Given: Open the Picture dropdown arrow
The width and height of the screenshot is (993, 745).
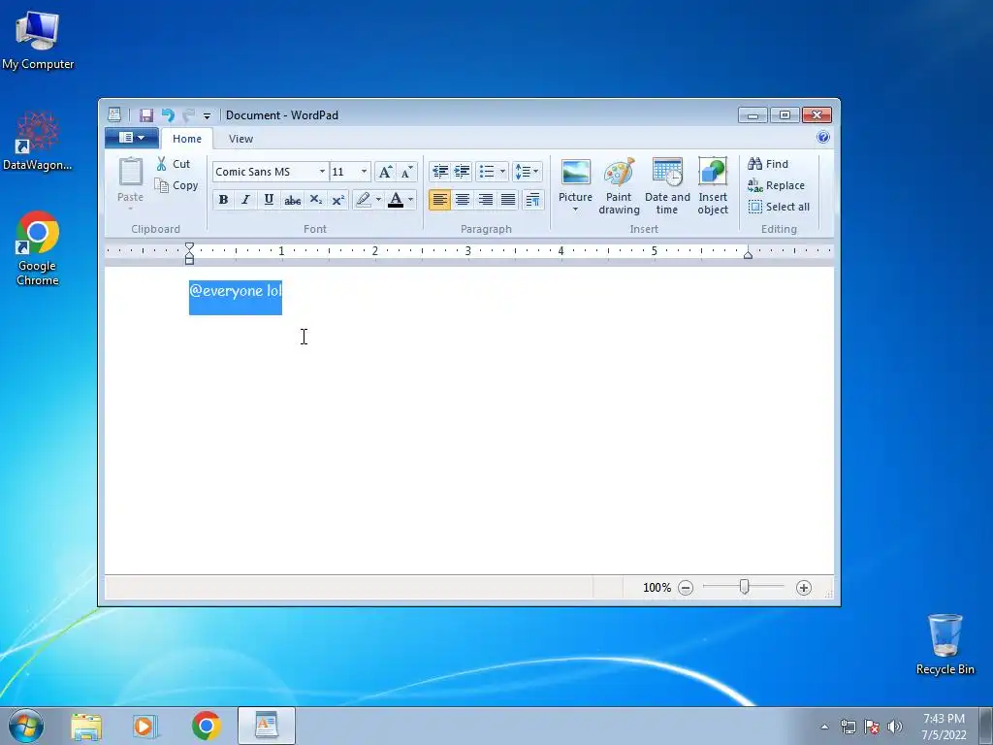Looking at the screenshot, I should tap(576, 210).
